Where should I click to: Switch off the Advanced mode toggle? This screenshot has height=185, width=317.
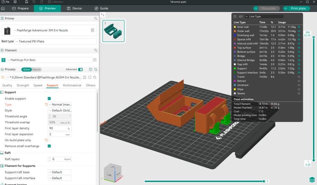pos(80,69)
